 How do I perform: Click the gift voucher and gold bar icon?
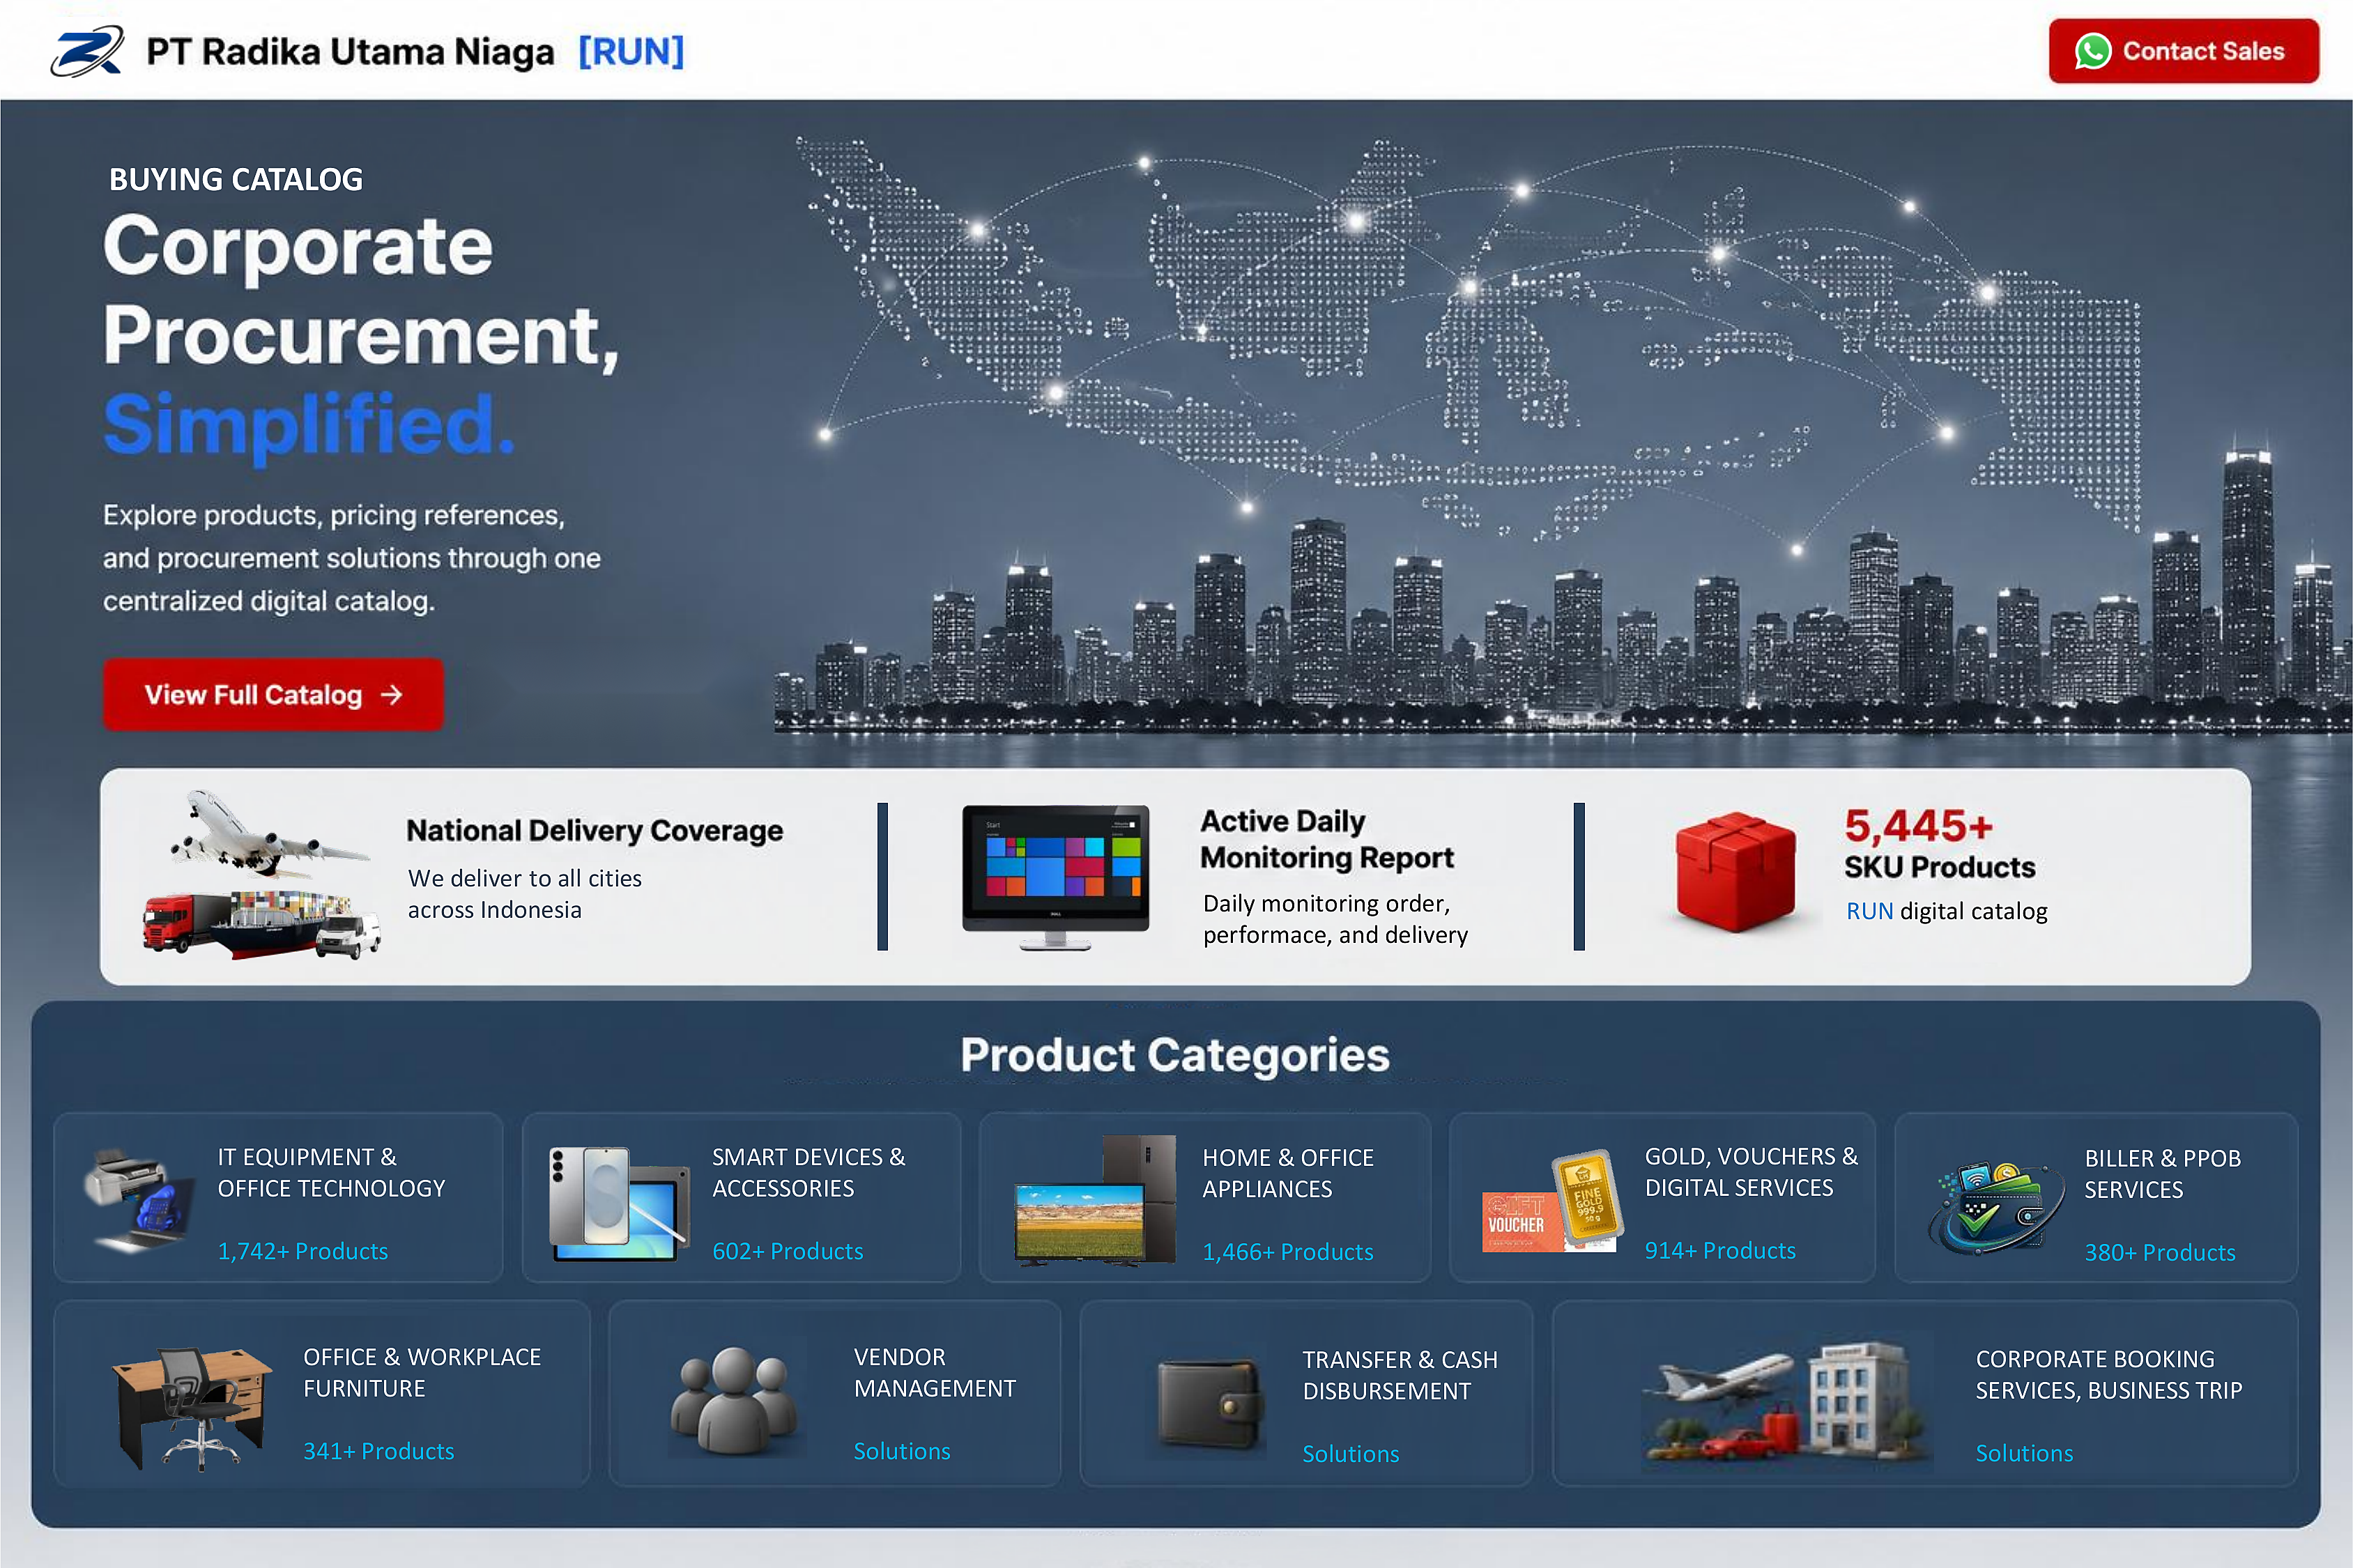(x=1552, y=1201)
